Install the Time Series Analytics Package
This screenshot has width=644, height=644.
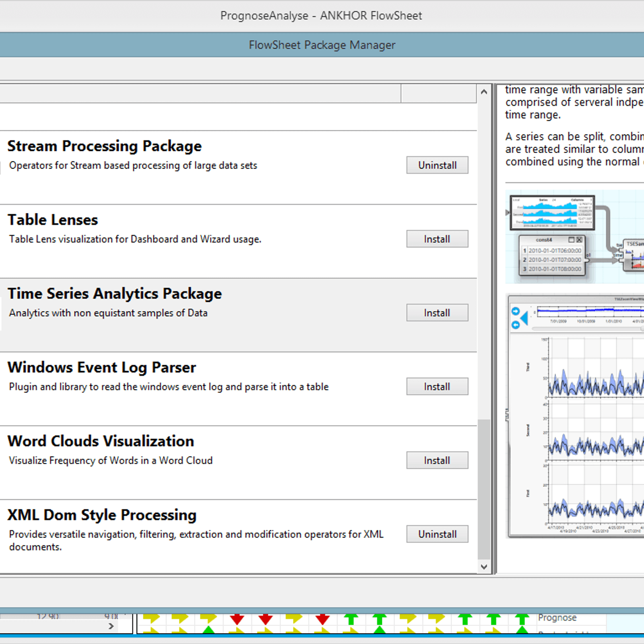[437, 313]
